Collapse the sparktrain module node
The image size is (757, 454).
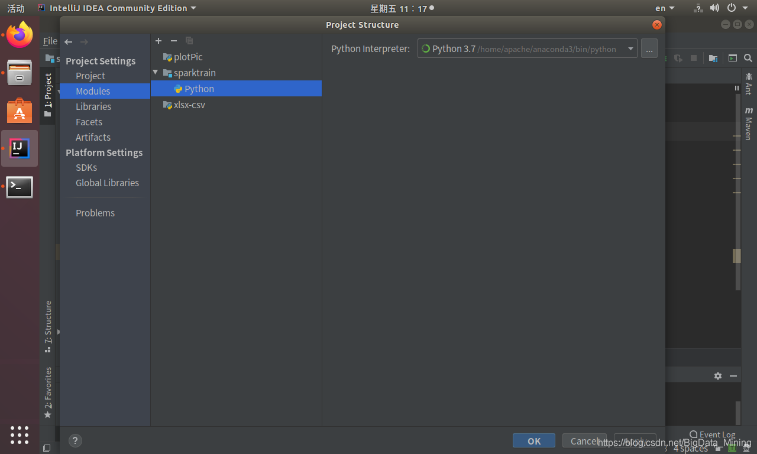(156, 73)
